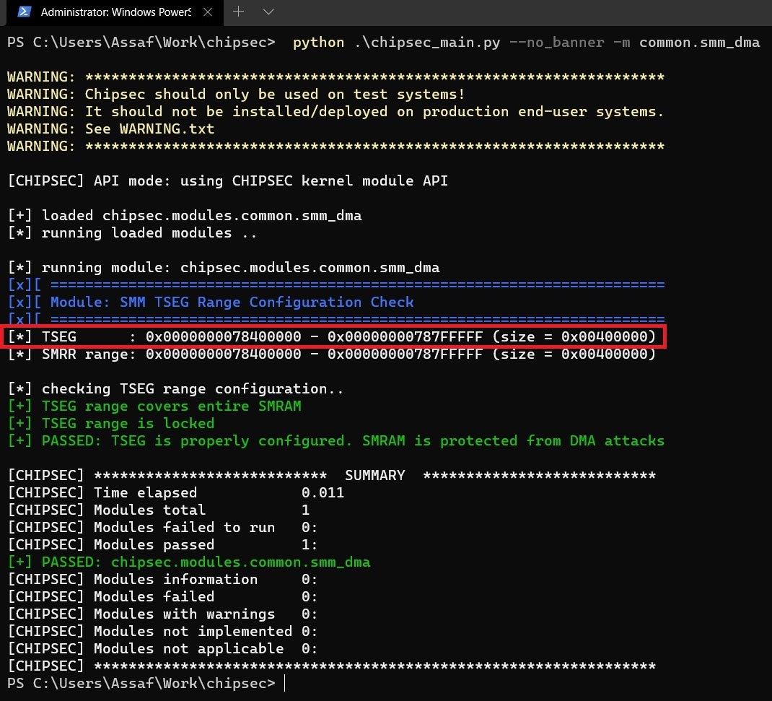The height and width of the screenshot is (701, 772).
Task: Select the Administrator: Windows PowerShell tab
Action: tap(115, 12)
